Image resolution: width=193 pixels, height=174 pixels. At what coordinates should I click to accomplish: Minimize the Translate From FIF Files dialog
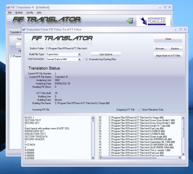tap(175, 30)
